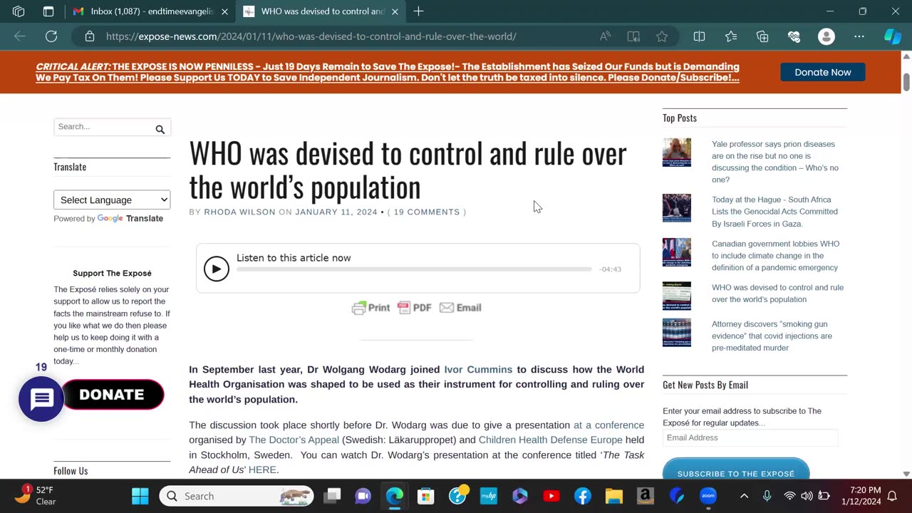Click the Donate Now button

(823, 72)
